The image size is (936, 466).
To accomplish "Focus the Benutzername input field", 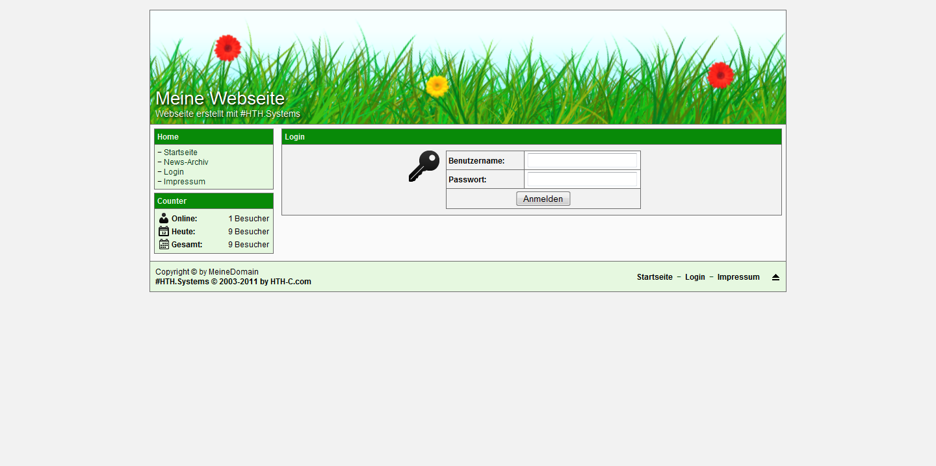I will pos(582,160).
